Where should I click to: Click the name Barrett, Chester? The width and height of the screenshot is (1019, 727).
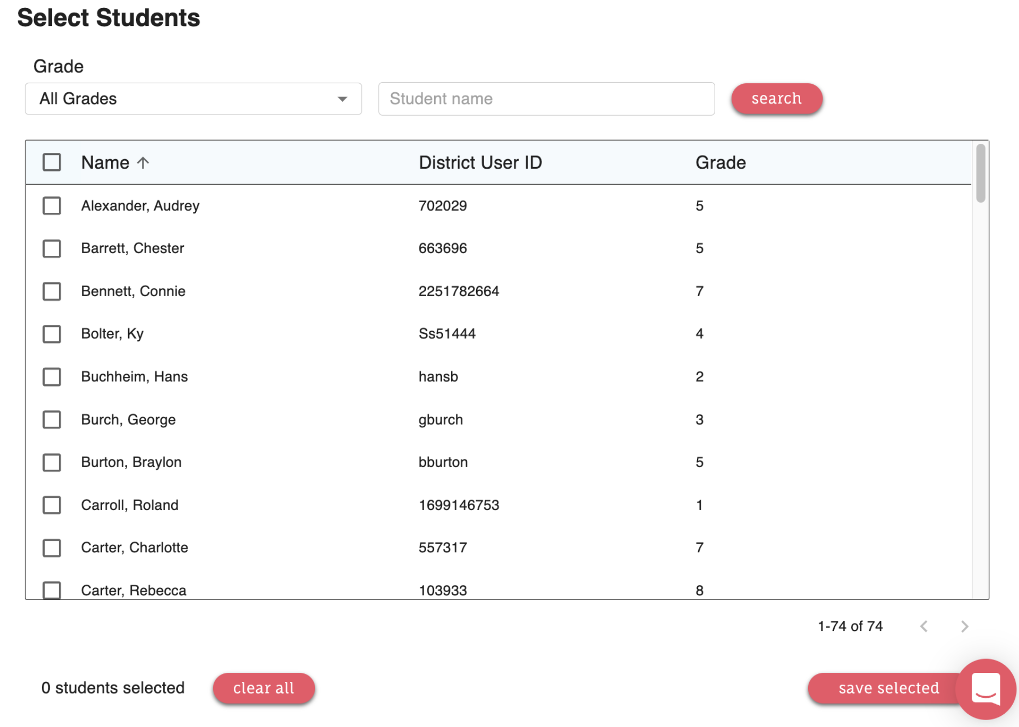pos(133,248)
